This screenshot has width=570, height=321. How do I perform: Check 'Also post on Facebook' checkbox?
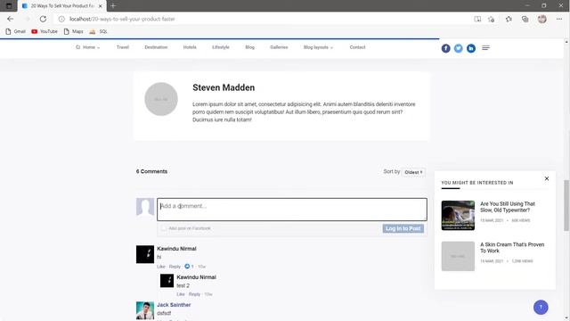click(164, 228)
